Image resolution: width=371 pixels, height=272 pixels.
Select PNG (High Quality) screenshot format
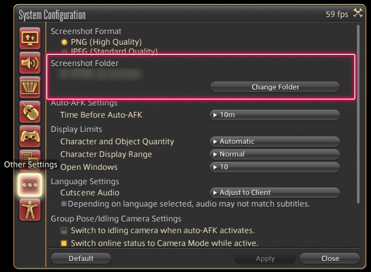[x=64, y=42]
